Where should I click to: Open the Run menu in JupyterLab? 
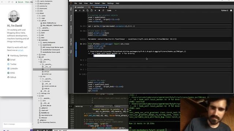(91, 3)
